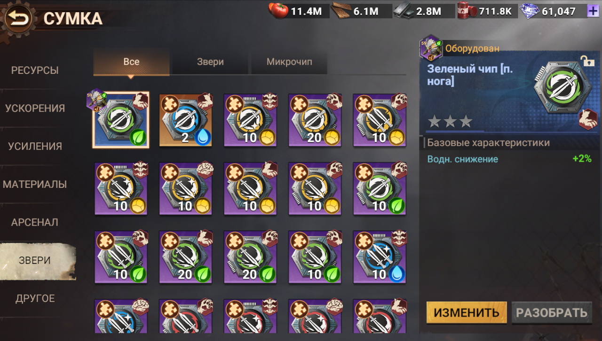Viewport: 602px width, 341px height.
Task: Select the equipped green chip in first slot
Action: [121, 120]
